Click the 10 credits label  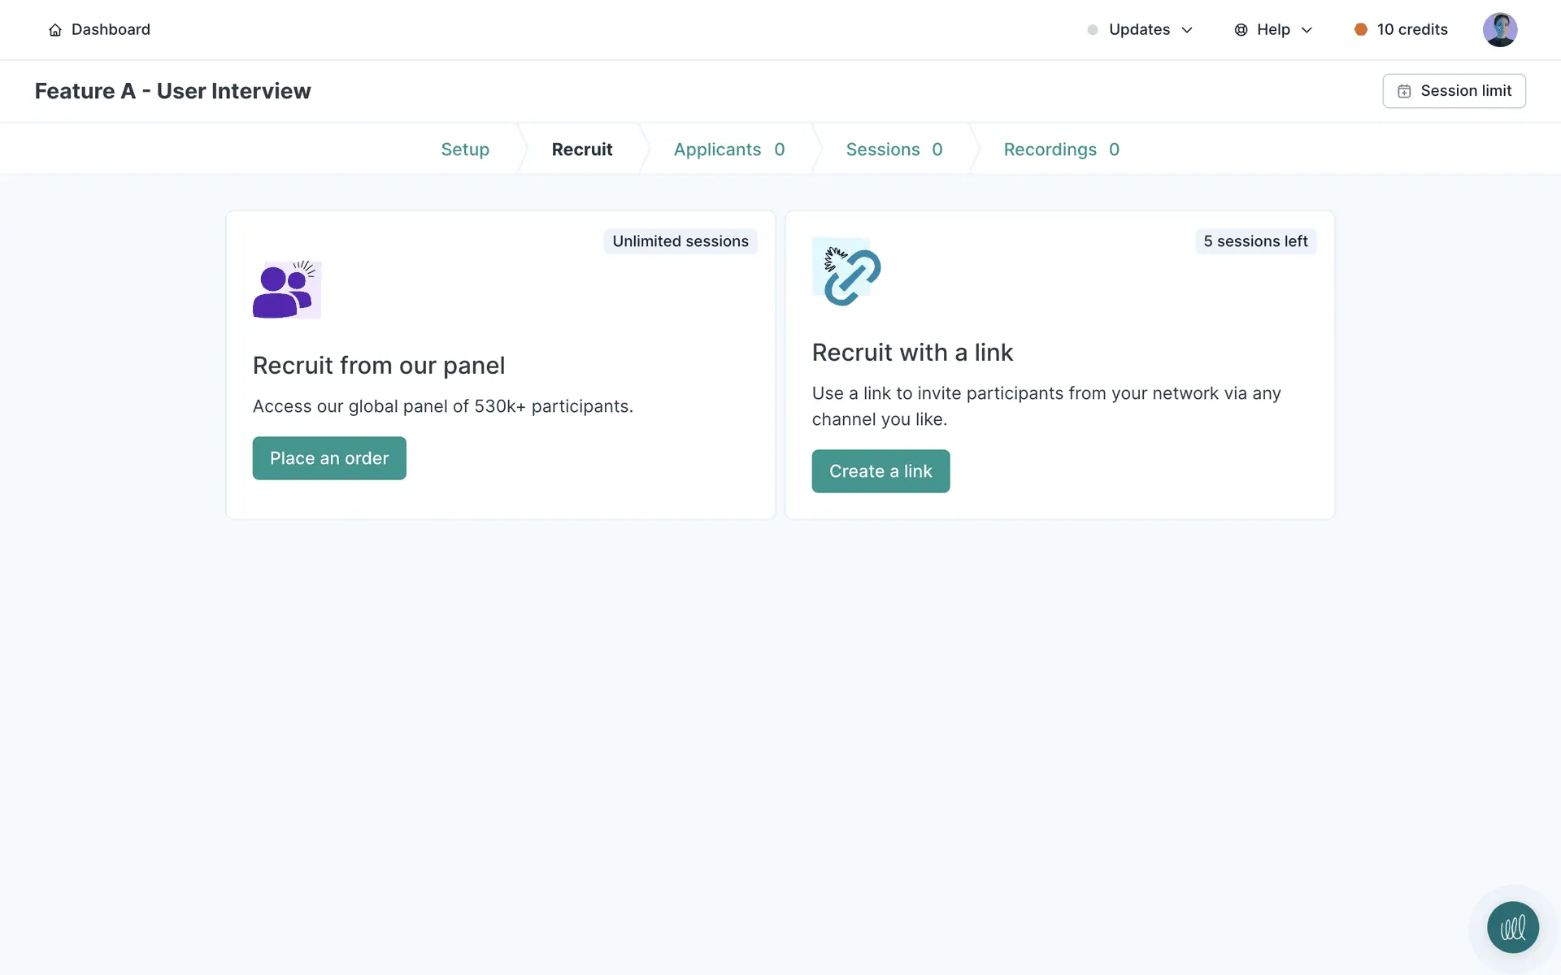click(1412, 30)
